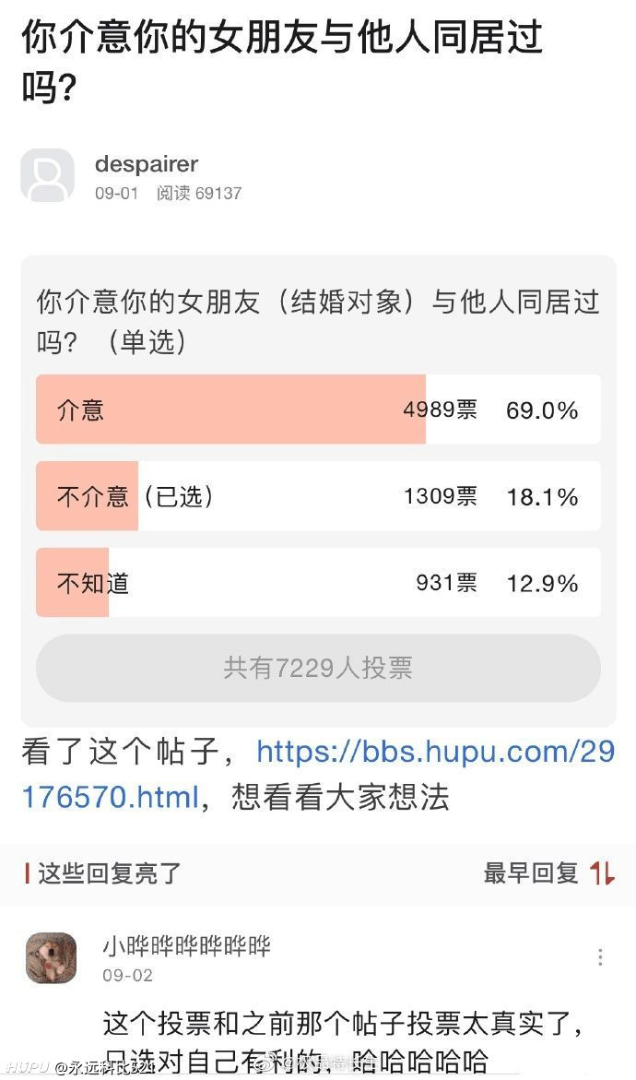Open the highlighted comment text

pos(344,1041)
